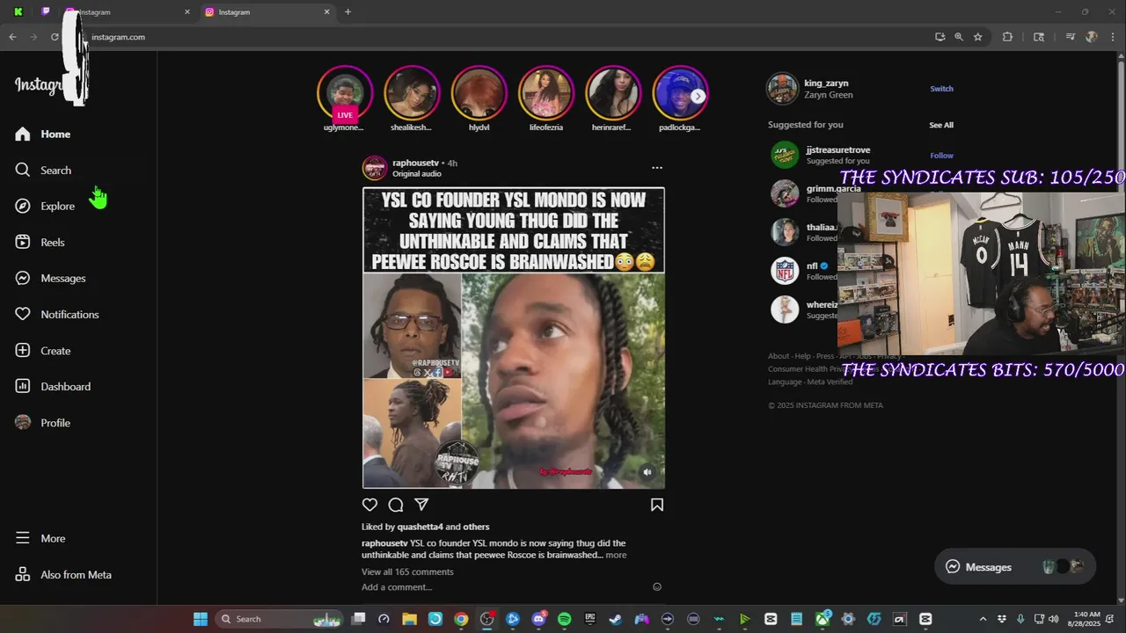1126x633 pixels.
Task: Open quashetta4 liker profile
Action: pos(420,527)
